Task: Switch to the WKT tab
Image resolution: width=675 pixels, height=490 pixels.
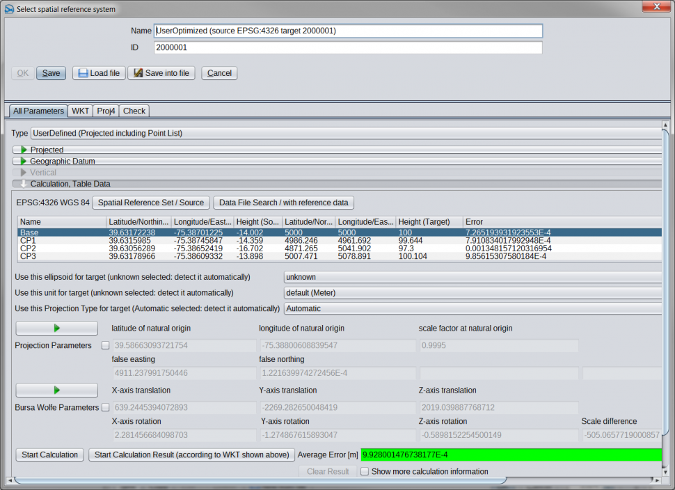Action: tap(80, 111)
